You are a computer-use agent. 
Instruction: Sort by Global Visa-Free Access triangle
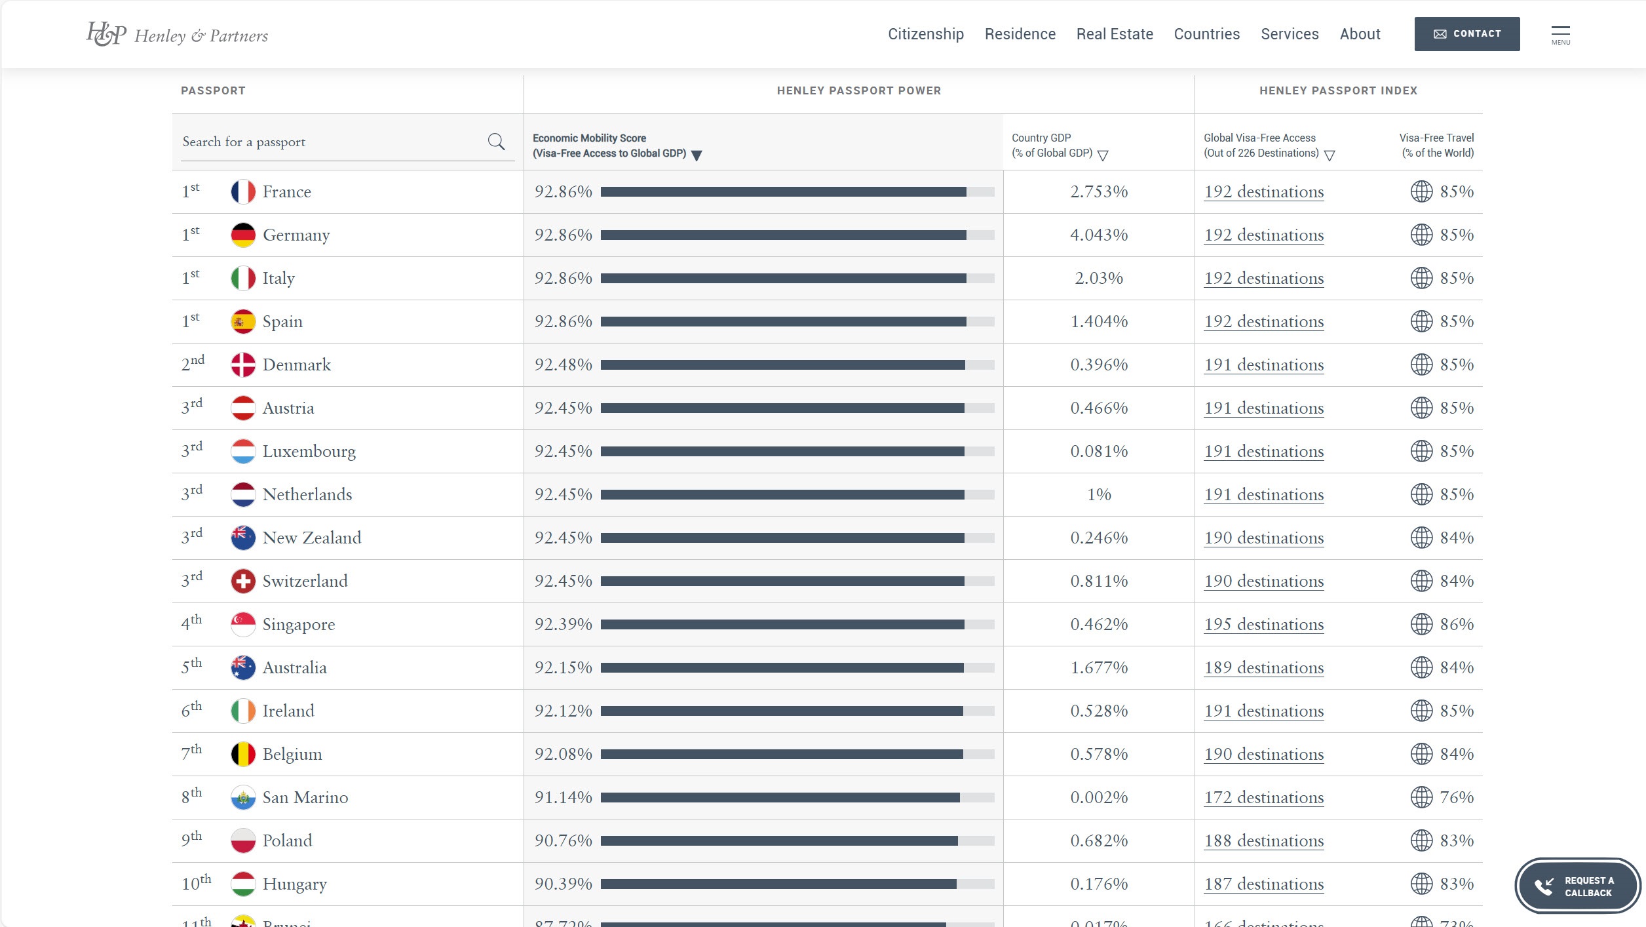1330,155
